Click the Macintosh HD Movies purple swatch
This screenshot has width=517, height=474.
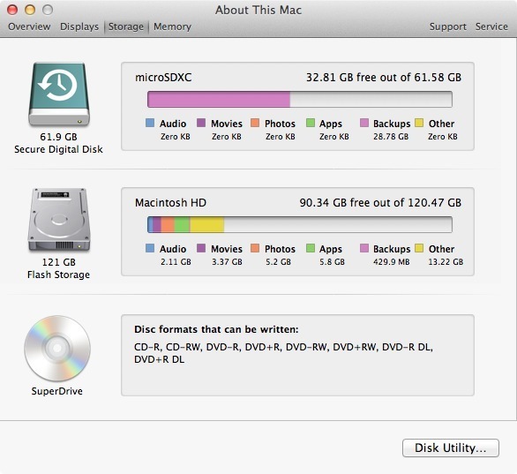pos(201,248)
